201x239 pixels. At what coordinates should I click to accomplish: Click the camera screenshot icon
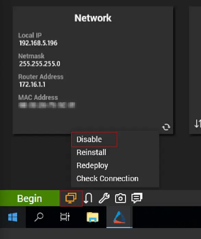(x=121, y=198)
